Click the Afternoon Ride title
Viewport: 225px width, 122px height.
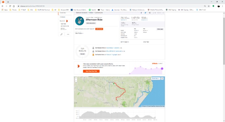pyautogui.click(x=94, y=20)
